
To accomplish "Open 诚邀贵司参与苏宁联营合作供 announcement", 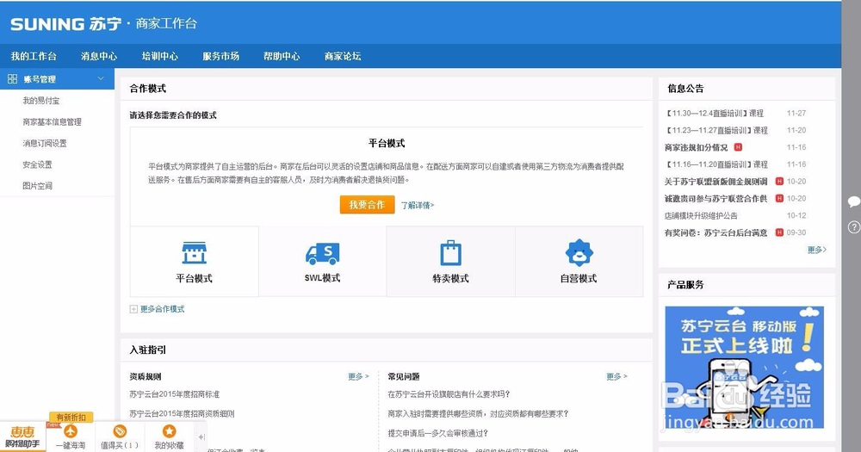I will [x=716, y=198].
